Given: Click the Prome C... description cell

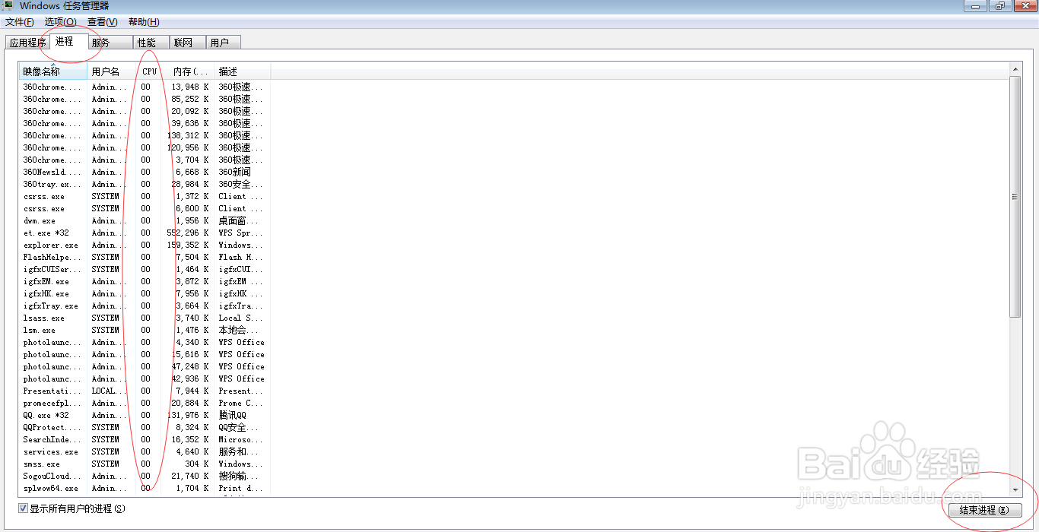Looking at the screenshot, I should point(241,403).
